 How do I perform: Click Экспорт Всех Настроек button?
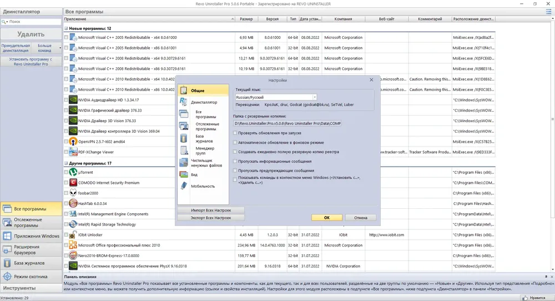pos(211,218)
